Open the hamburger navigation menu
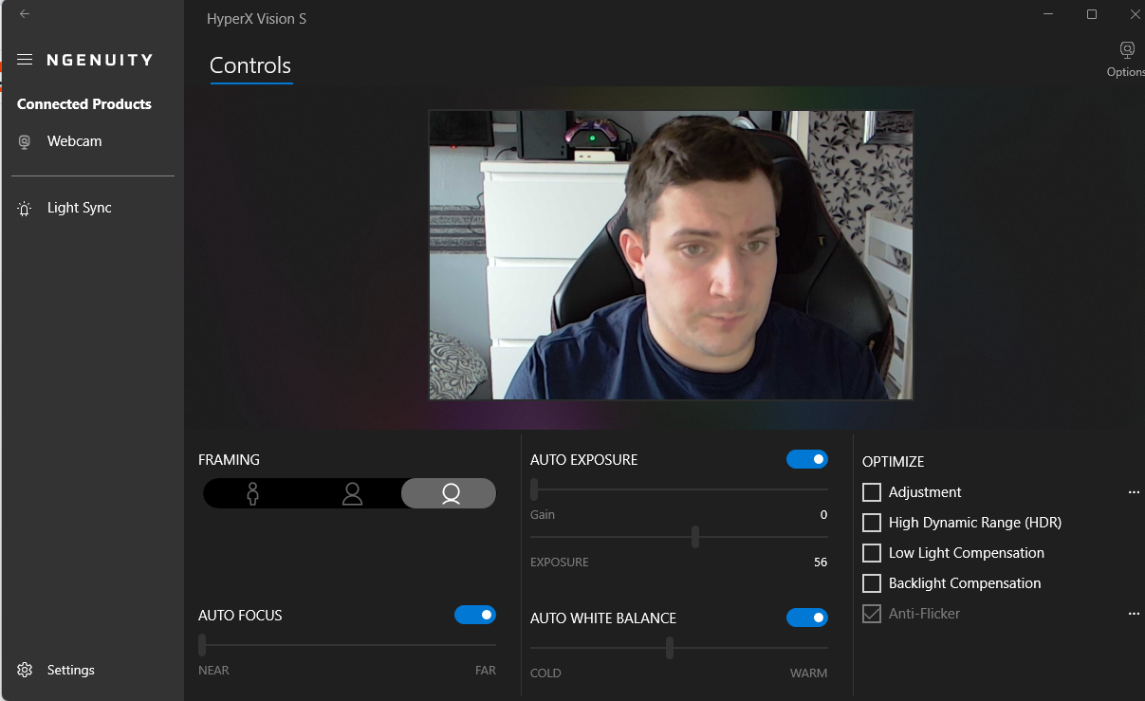This screenshot has height=701, width=1145. tap(25, 60)
